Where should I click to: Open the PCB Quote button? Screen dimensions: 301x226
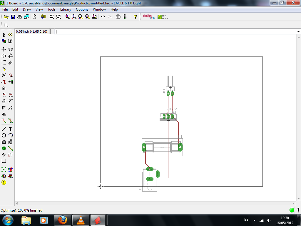point(163,17)
